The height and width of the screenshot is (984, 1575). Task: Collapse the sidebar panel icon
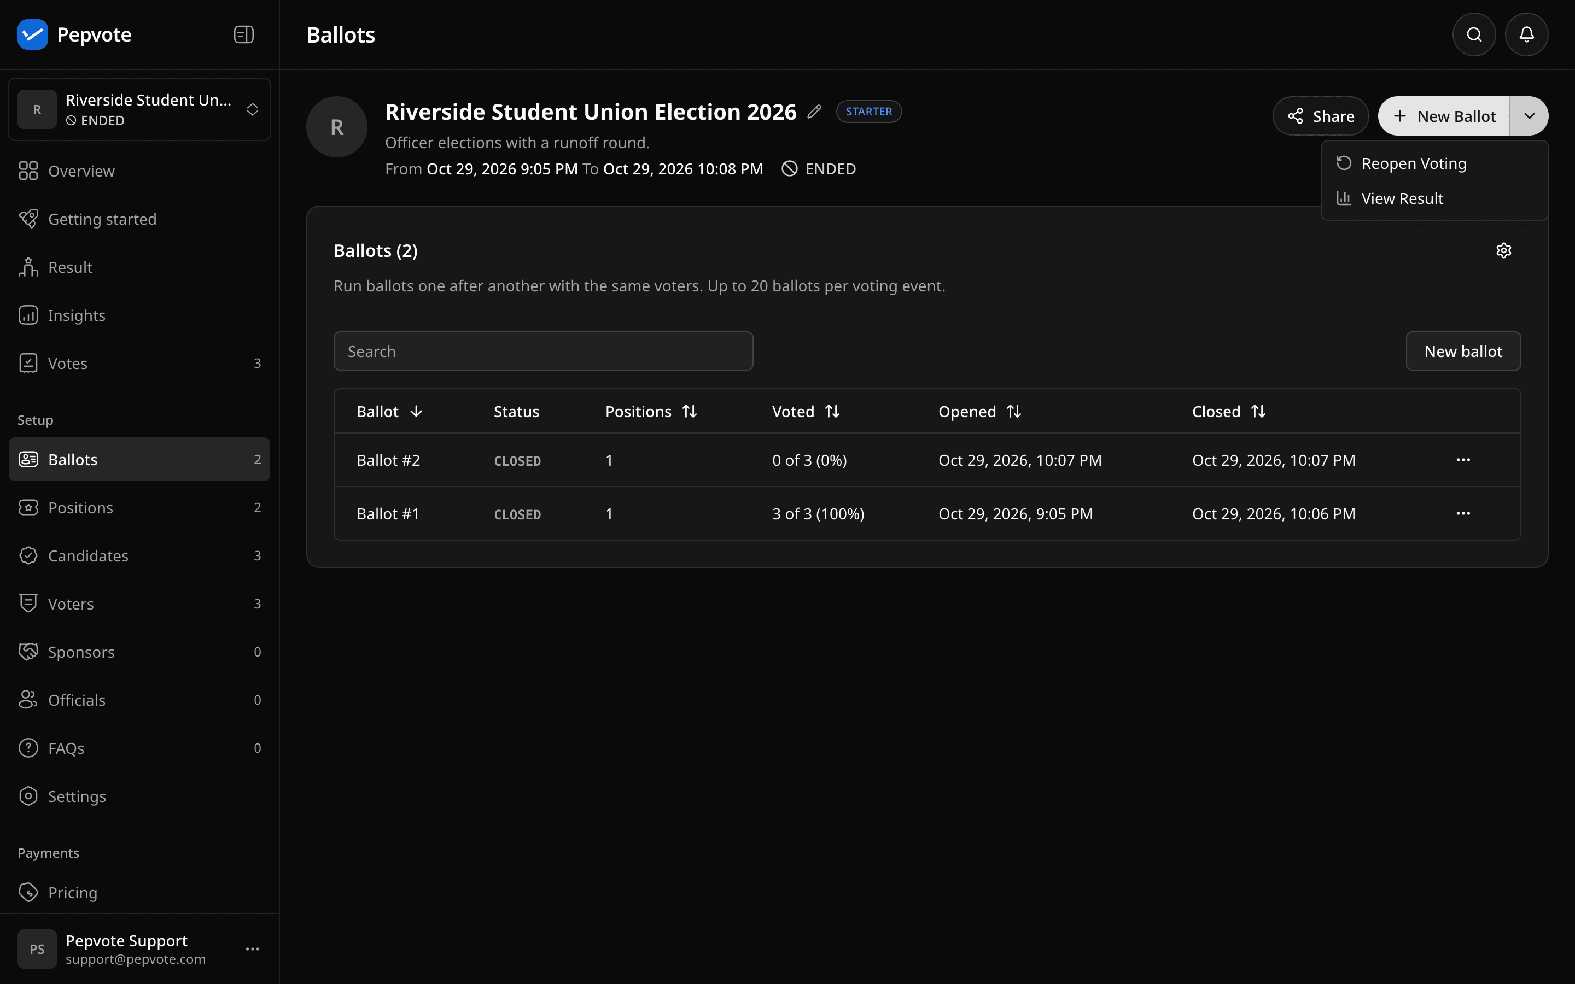[x=243, y=34]
